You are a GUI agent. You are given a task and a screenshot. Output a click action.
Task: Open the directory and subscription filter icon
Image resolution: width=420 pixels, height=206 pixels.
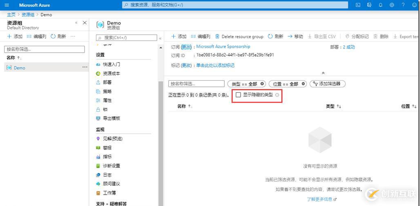369,5
